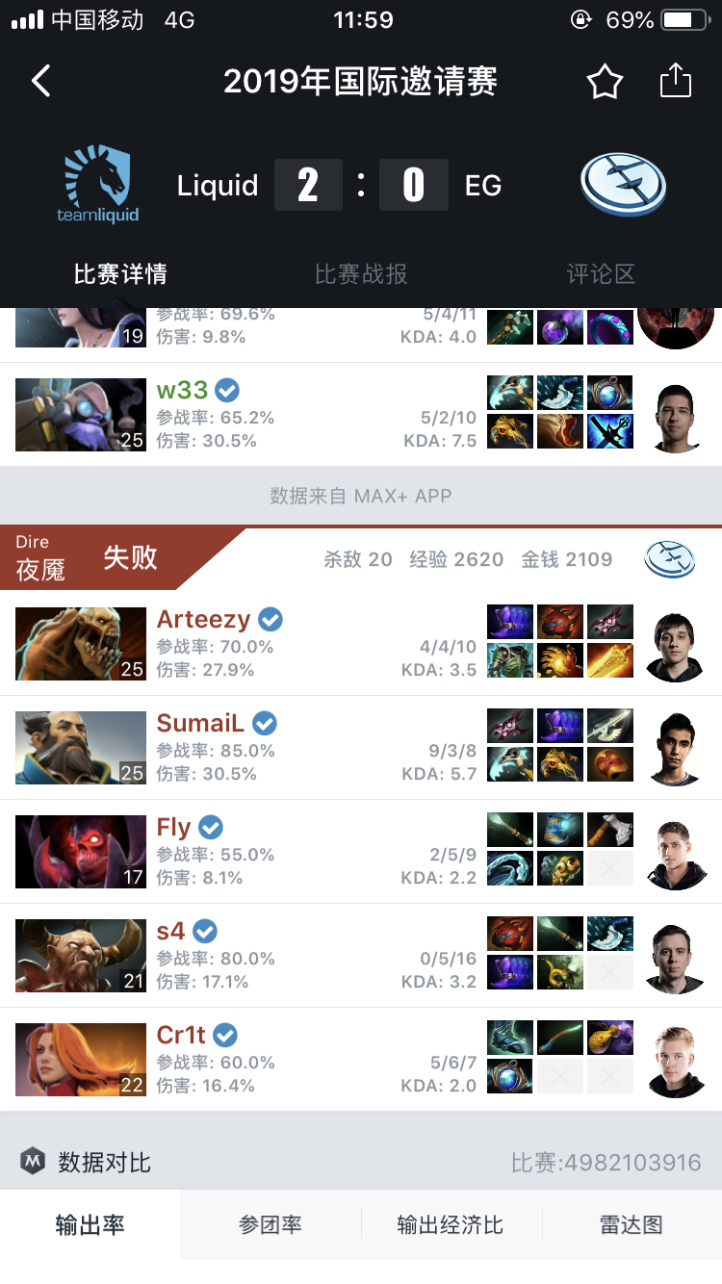The image size is (722, 1284).
Task: Tap the Team Liquid logo
Action: 97,185
